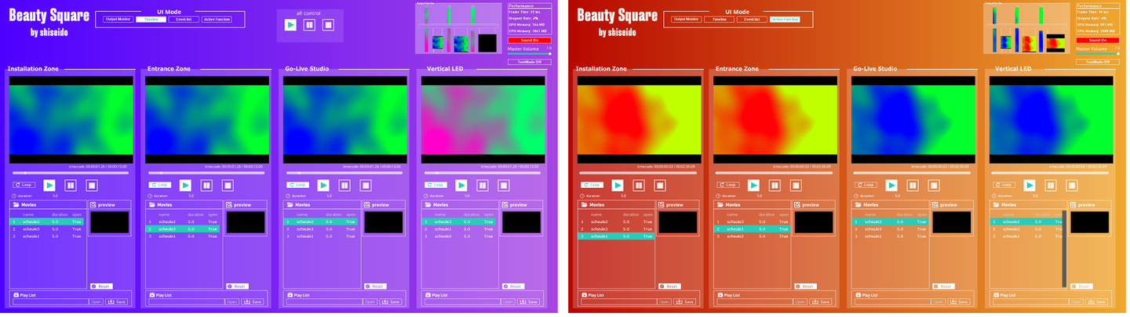Pause orange screen Vertical LED video

point(1051,186)
